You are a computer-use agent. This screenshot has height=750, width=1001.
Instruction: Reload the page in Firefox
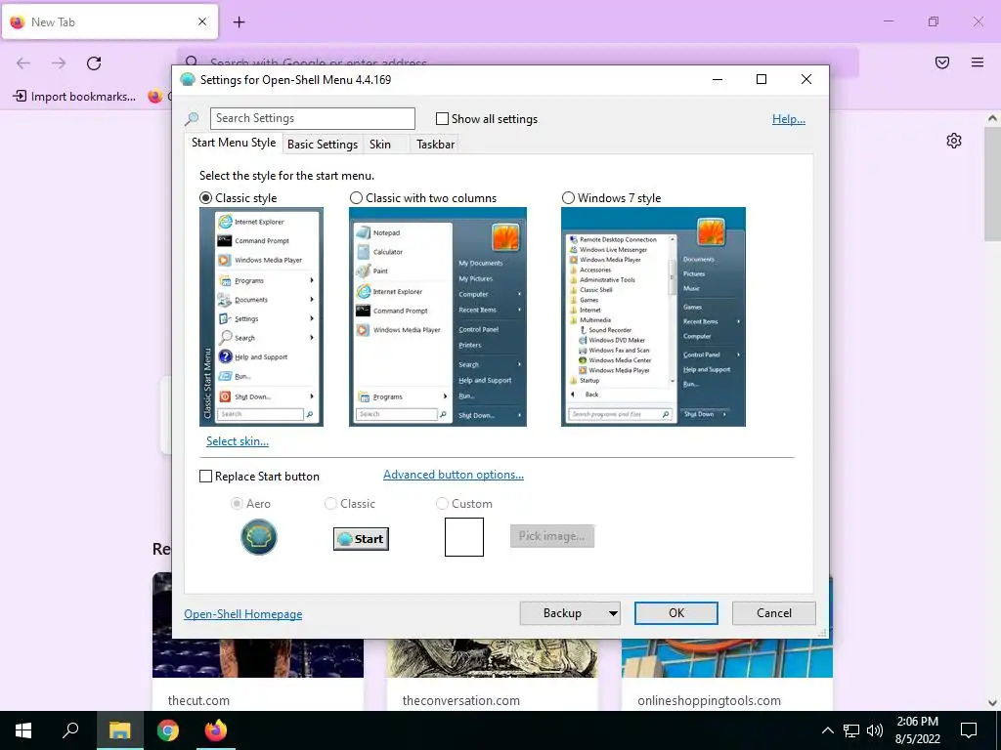tap(94, 63)
